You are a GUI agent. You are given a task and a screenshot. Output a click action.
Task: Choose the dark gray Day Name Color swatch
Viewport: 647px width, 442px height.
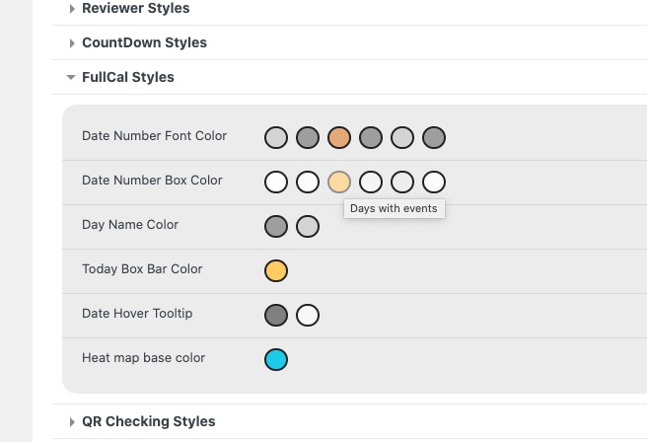pos(276,226)
